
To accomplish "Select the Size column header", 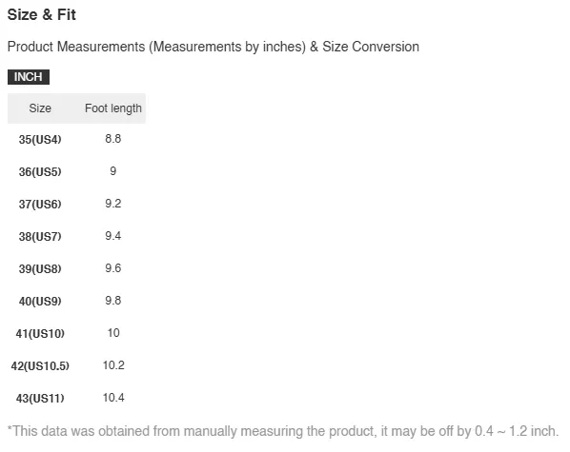I will pos(40,108).
